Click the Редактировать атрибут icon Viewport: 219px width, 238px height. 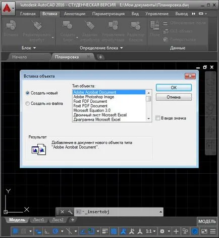tap(37, 25)
